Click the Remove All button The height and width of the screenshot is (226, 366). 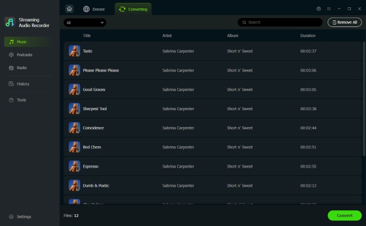pyautogui.click(x=345, y=22)
